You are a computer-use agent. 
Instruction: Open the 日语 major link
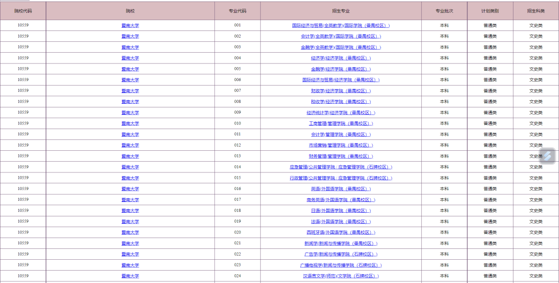341,211
